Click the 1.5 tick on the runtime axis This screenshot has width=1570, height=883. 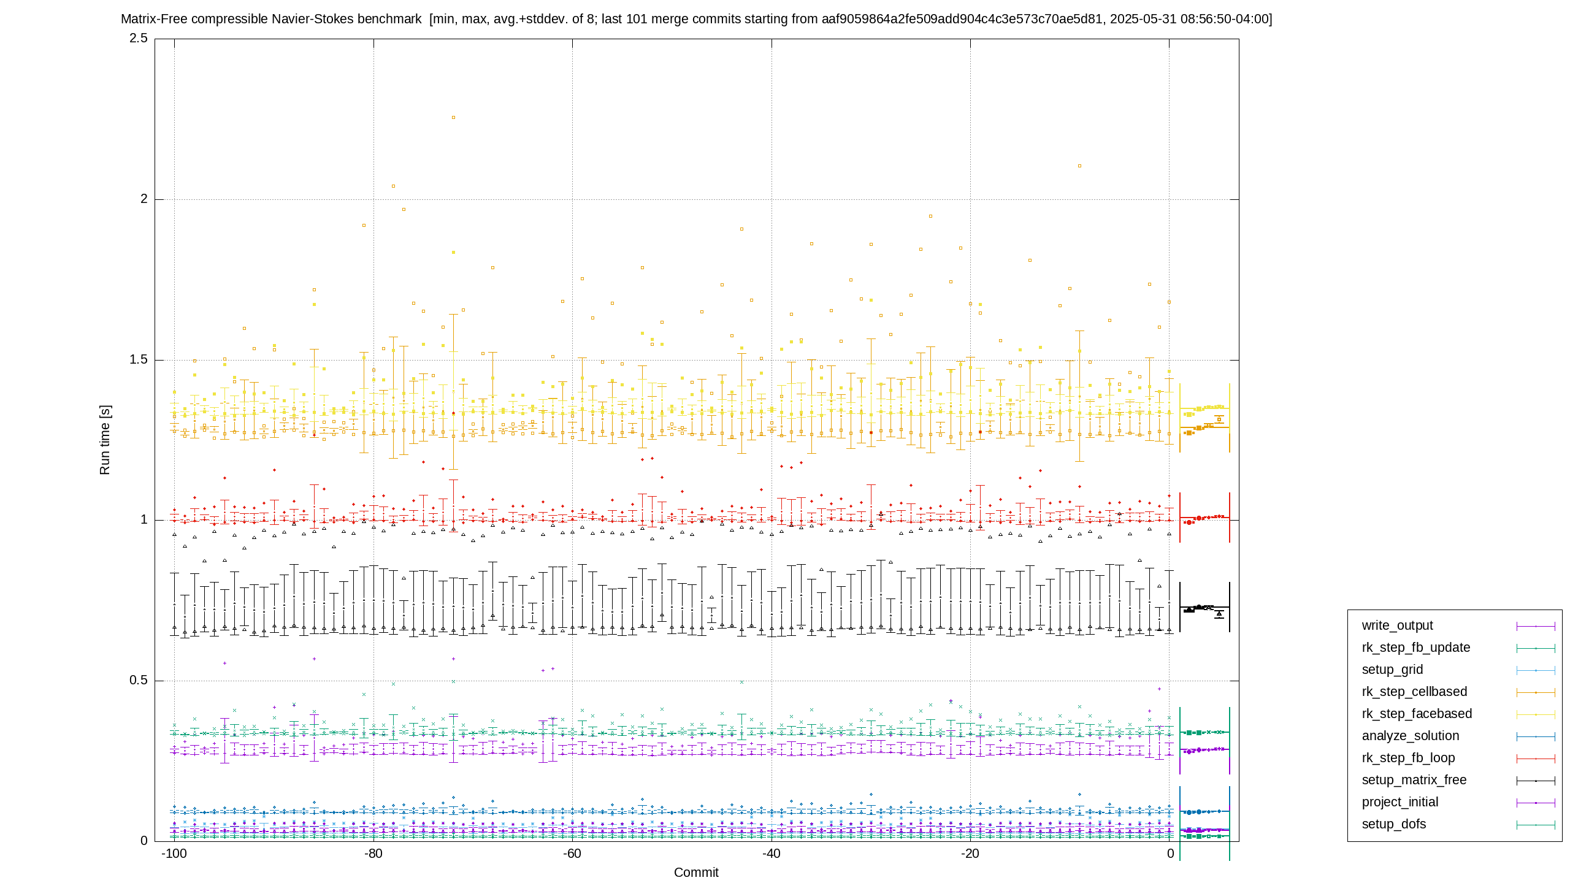pyautogui.click(x=139, y=359)
